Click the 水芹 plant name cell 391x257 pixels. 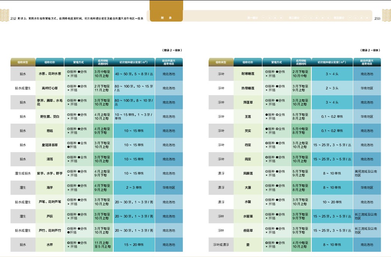tap(49, 245)
